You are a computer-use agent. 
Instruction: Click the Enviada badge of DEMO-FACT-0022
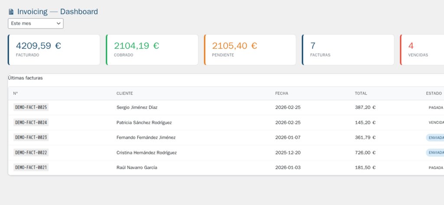[435, 153]
